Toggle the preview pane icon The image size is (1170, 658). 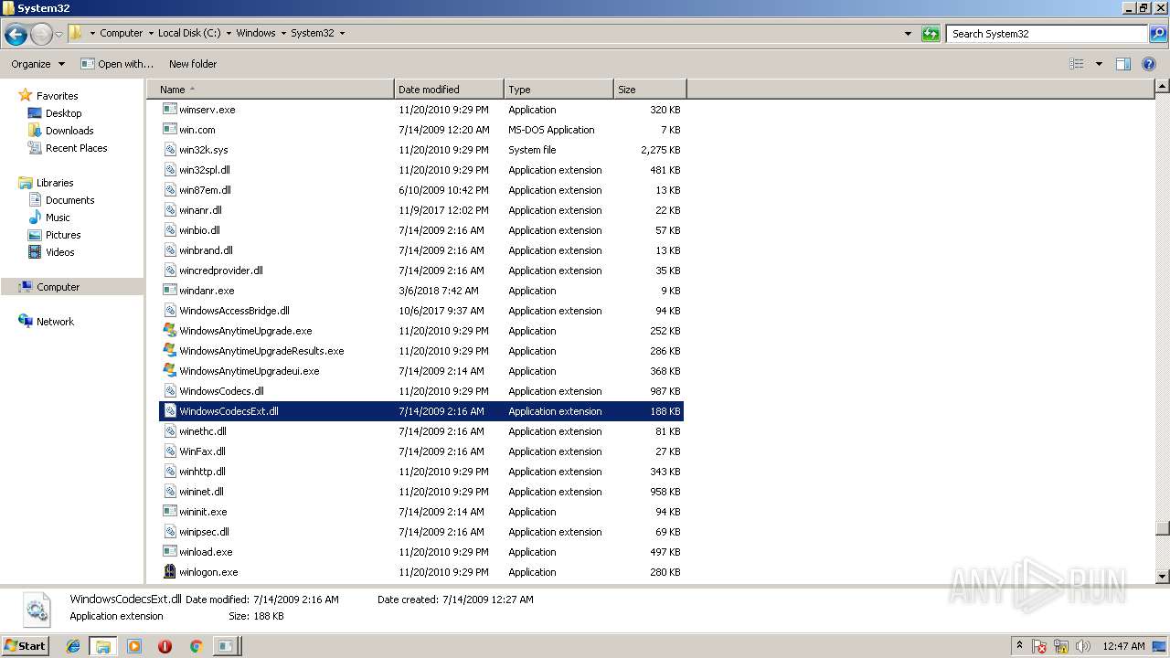pyautogui.click(x=1123, y=64)
